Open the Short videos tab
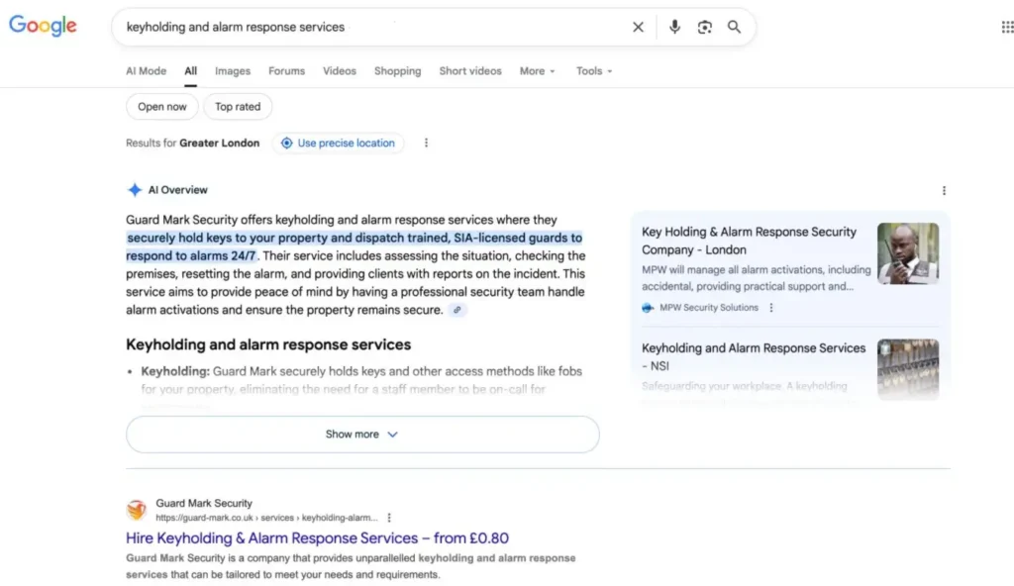This screenshot has height=586, width=1014. click(x=470, y=71)
